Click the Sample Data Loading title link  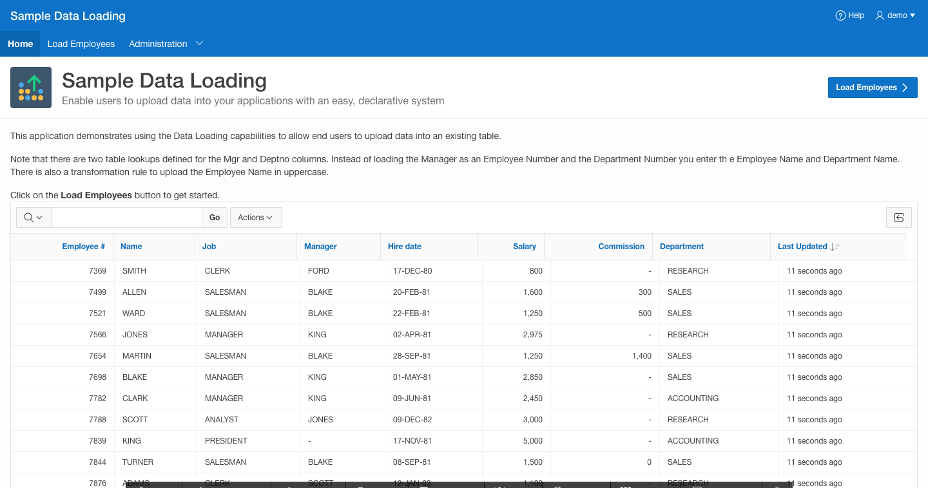[x=68, y=16]
